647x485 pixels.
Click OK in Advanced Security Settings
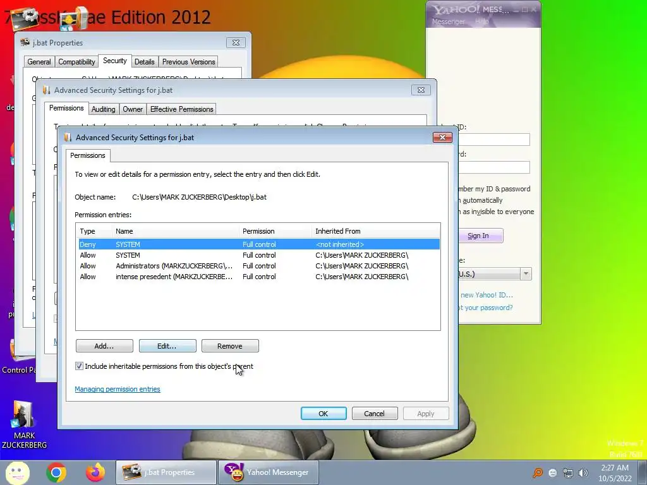[323, 414]
